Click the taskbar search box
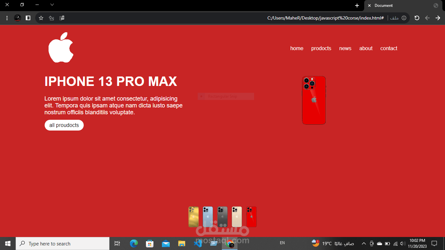The height and width of the screenshot is (250, 445). 63,243
